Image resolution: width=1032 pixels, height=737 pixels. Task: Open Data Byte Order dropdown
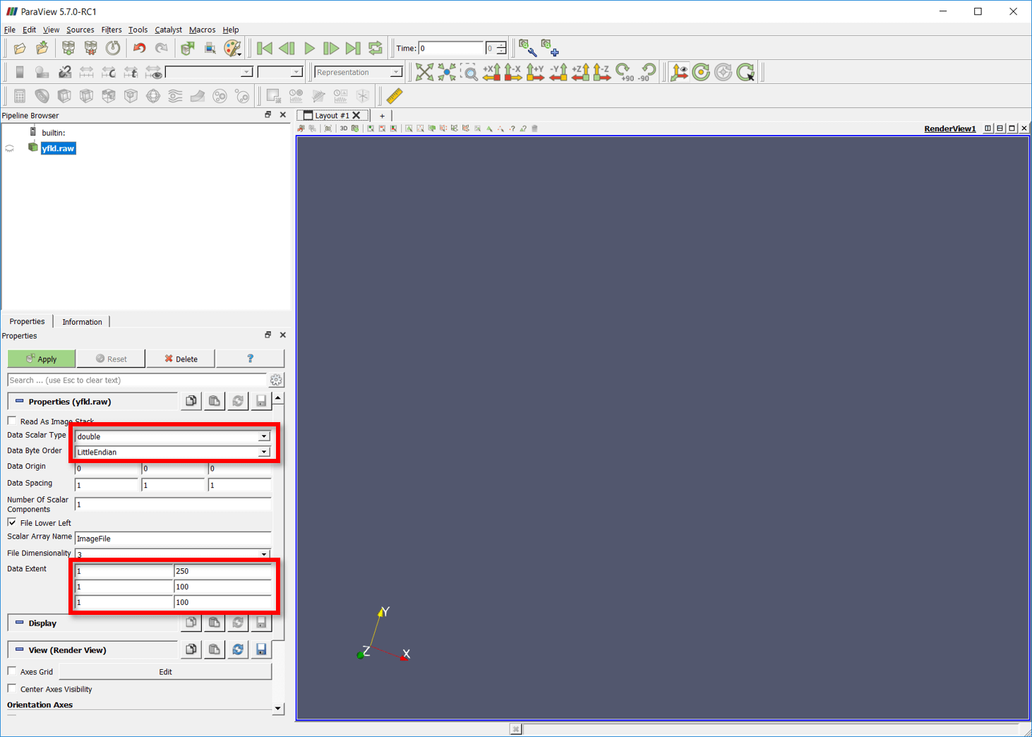(x=173, y=452)
